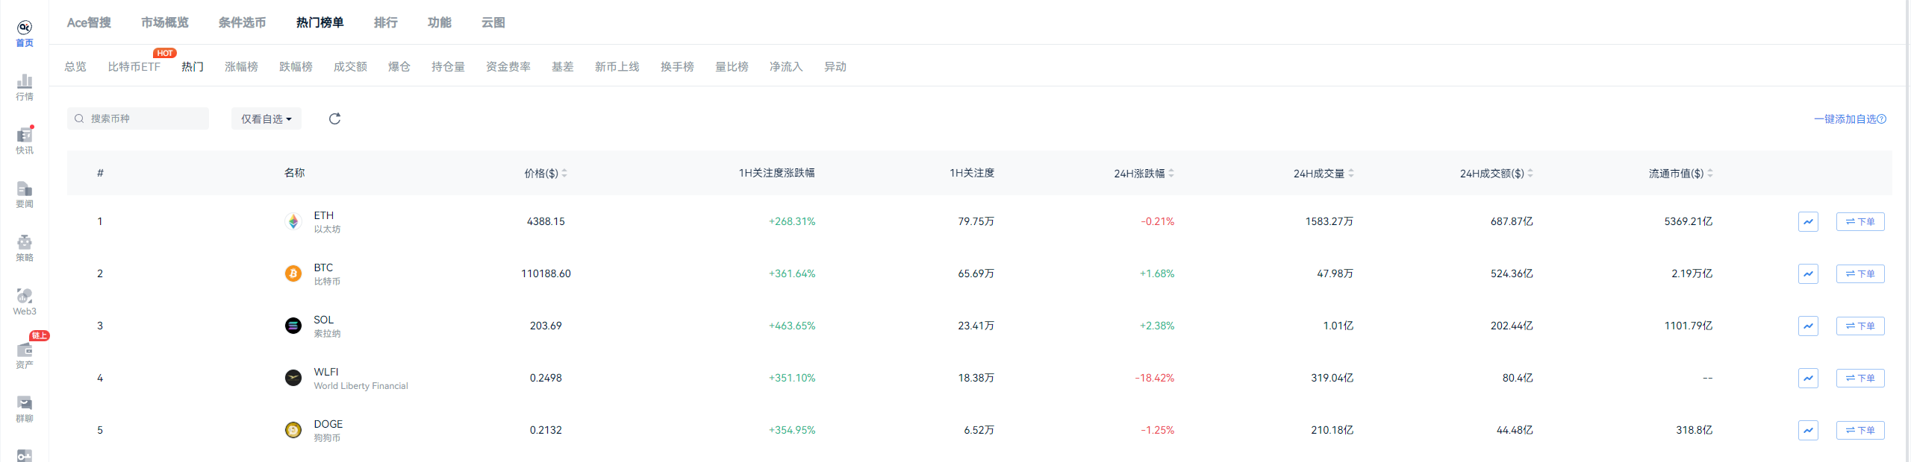The height and width of the screenshot is (462, 1911).
Task: Select the 热门榜单 top tab
Action: (x=319, y=22)
